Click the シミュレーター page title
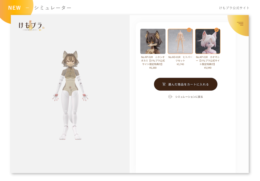 (53, 8)
